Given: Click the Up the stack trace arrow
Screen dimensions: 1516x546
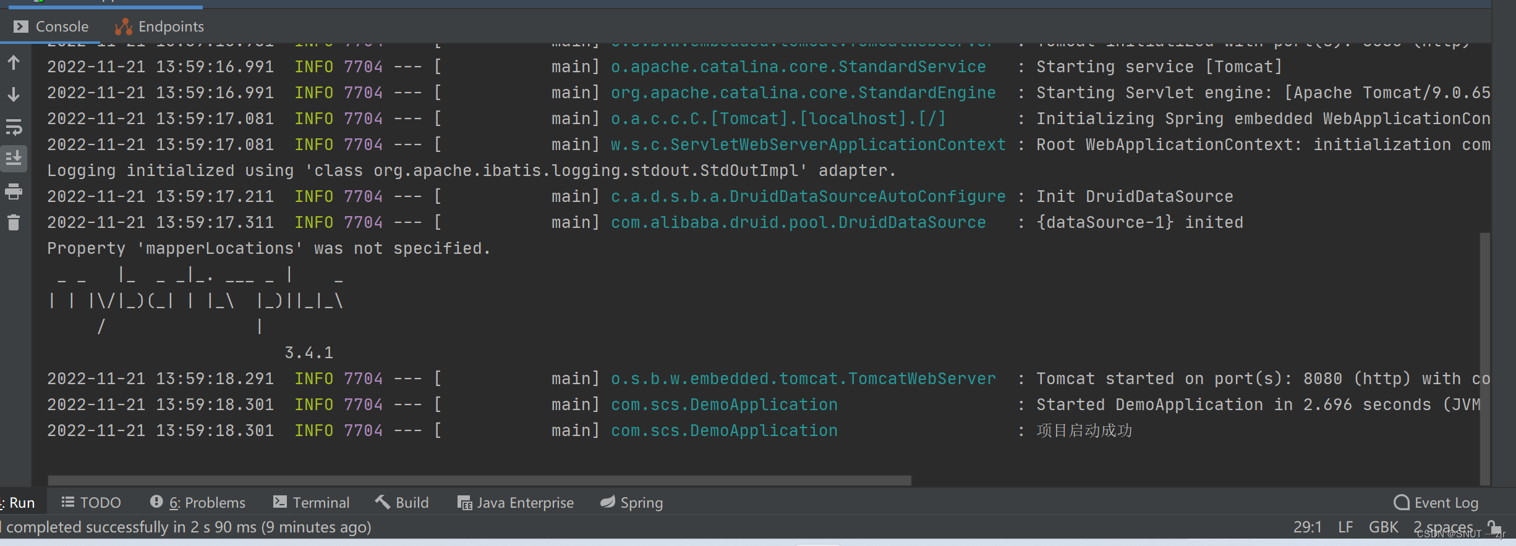Looking at the screenshot, I should [14, 62].
